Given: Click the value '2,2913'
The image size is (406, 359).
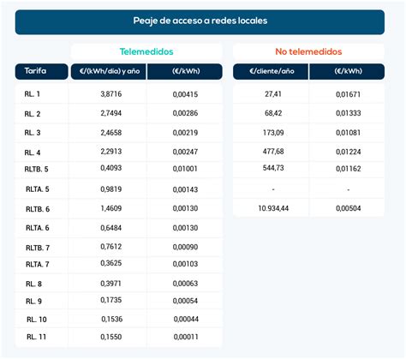Looking at the screenshot, I should click(x=111, y=152).
